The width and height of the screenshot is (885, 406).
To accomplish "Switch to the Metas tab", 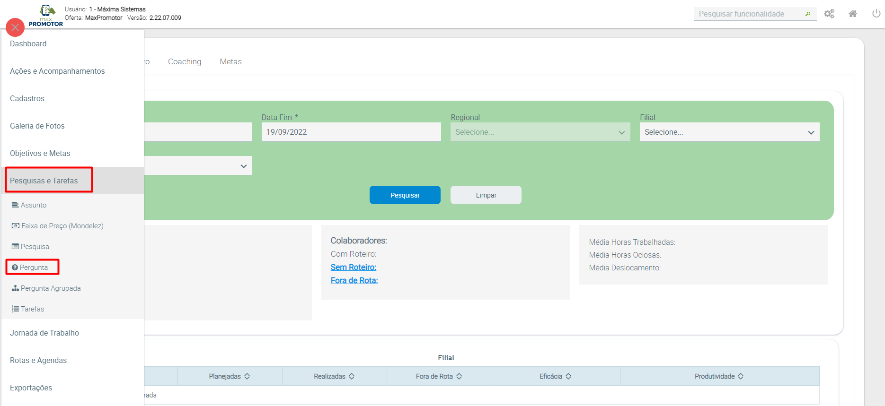I will [x=230, y=61].
